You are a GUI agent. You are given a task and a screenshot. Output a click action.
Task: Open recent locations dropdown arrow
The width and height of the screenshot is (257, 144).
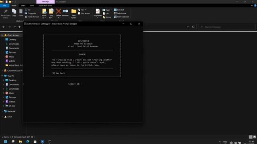point(14,27)
